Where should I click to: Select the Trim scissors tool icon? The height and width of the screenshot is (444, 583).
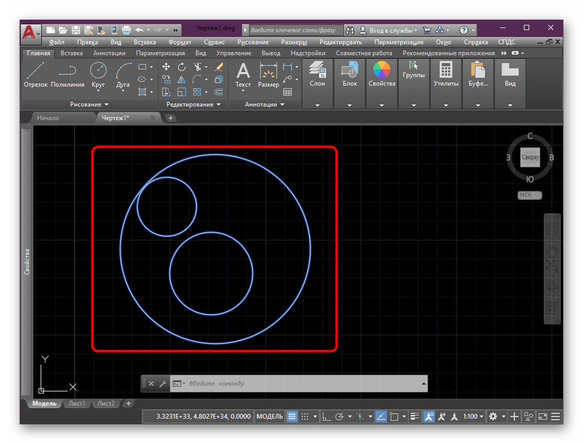[x=197, y=67]
